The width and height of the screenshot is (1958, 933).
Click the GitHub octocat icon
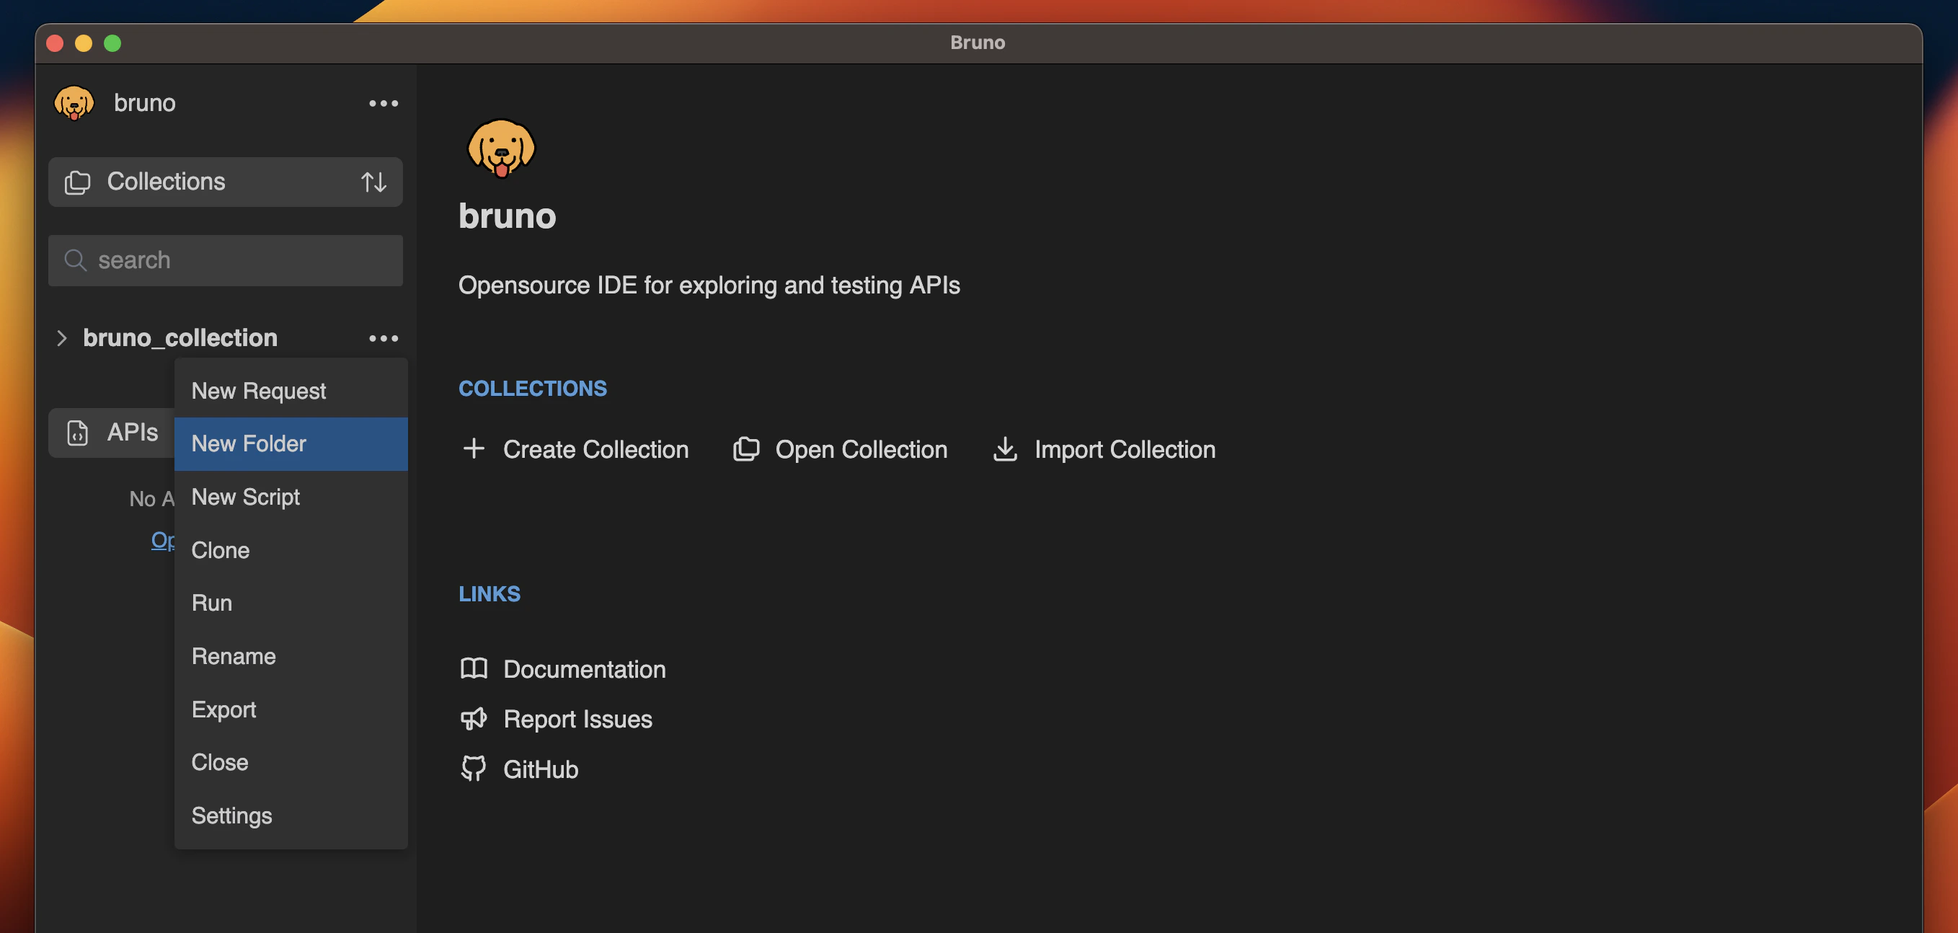[x=474, y=769]
